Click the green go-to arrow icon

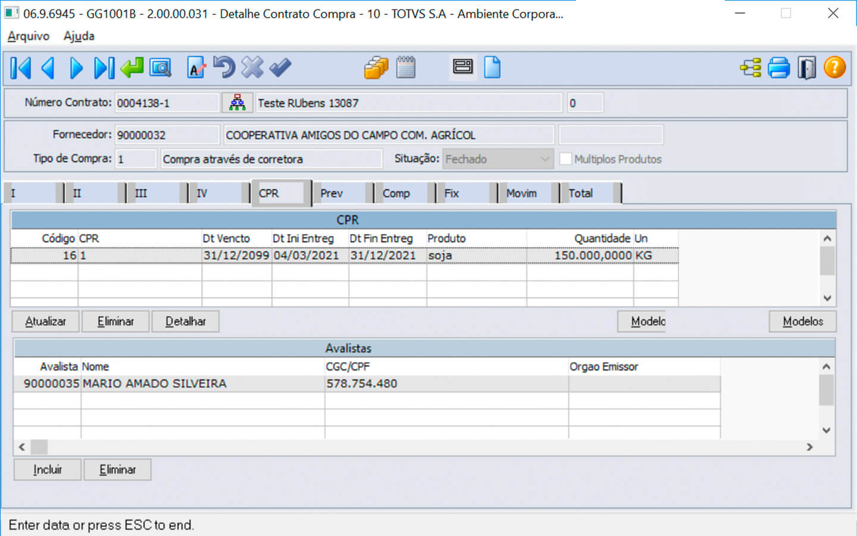pyautogui.click(x=132, y=68)
